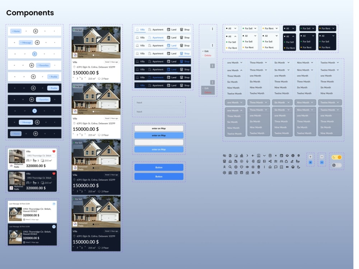Open the light Last Message house thumbnail
The width and height of the screenshot is (359, 269).
(15, 214)
